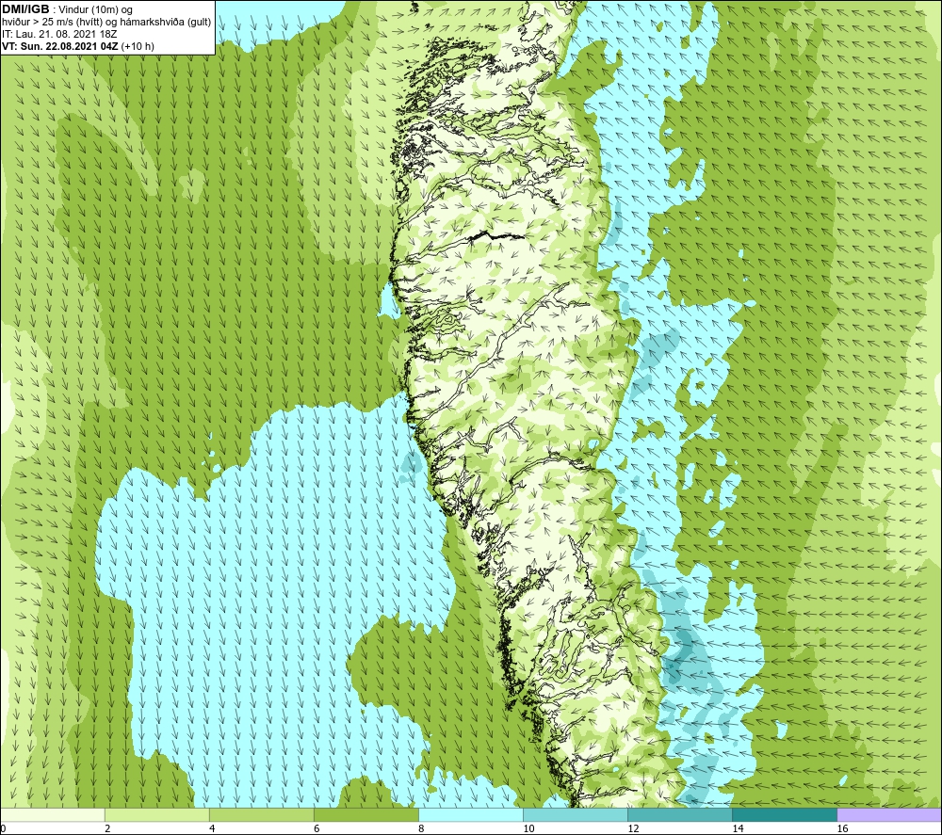Click the legend label '4'
The width and height of the screenshot is (942, 835).
(212, 828)
